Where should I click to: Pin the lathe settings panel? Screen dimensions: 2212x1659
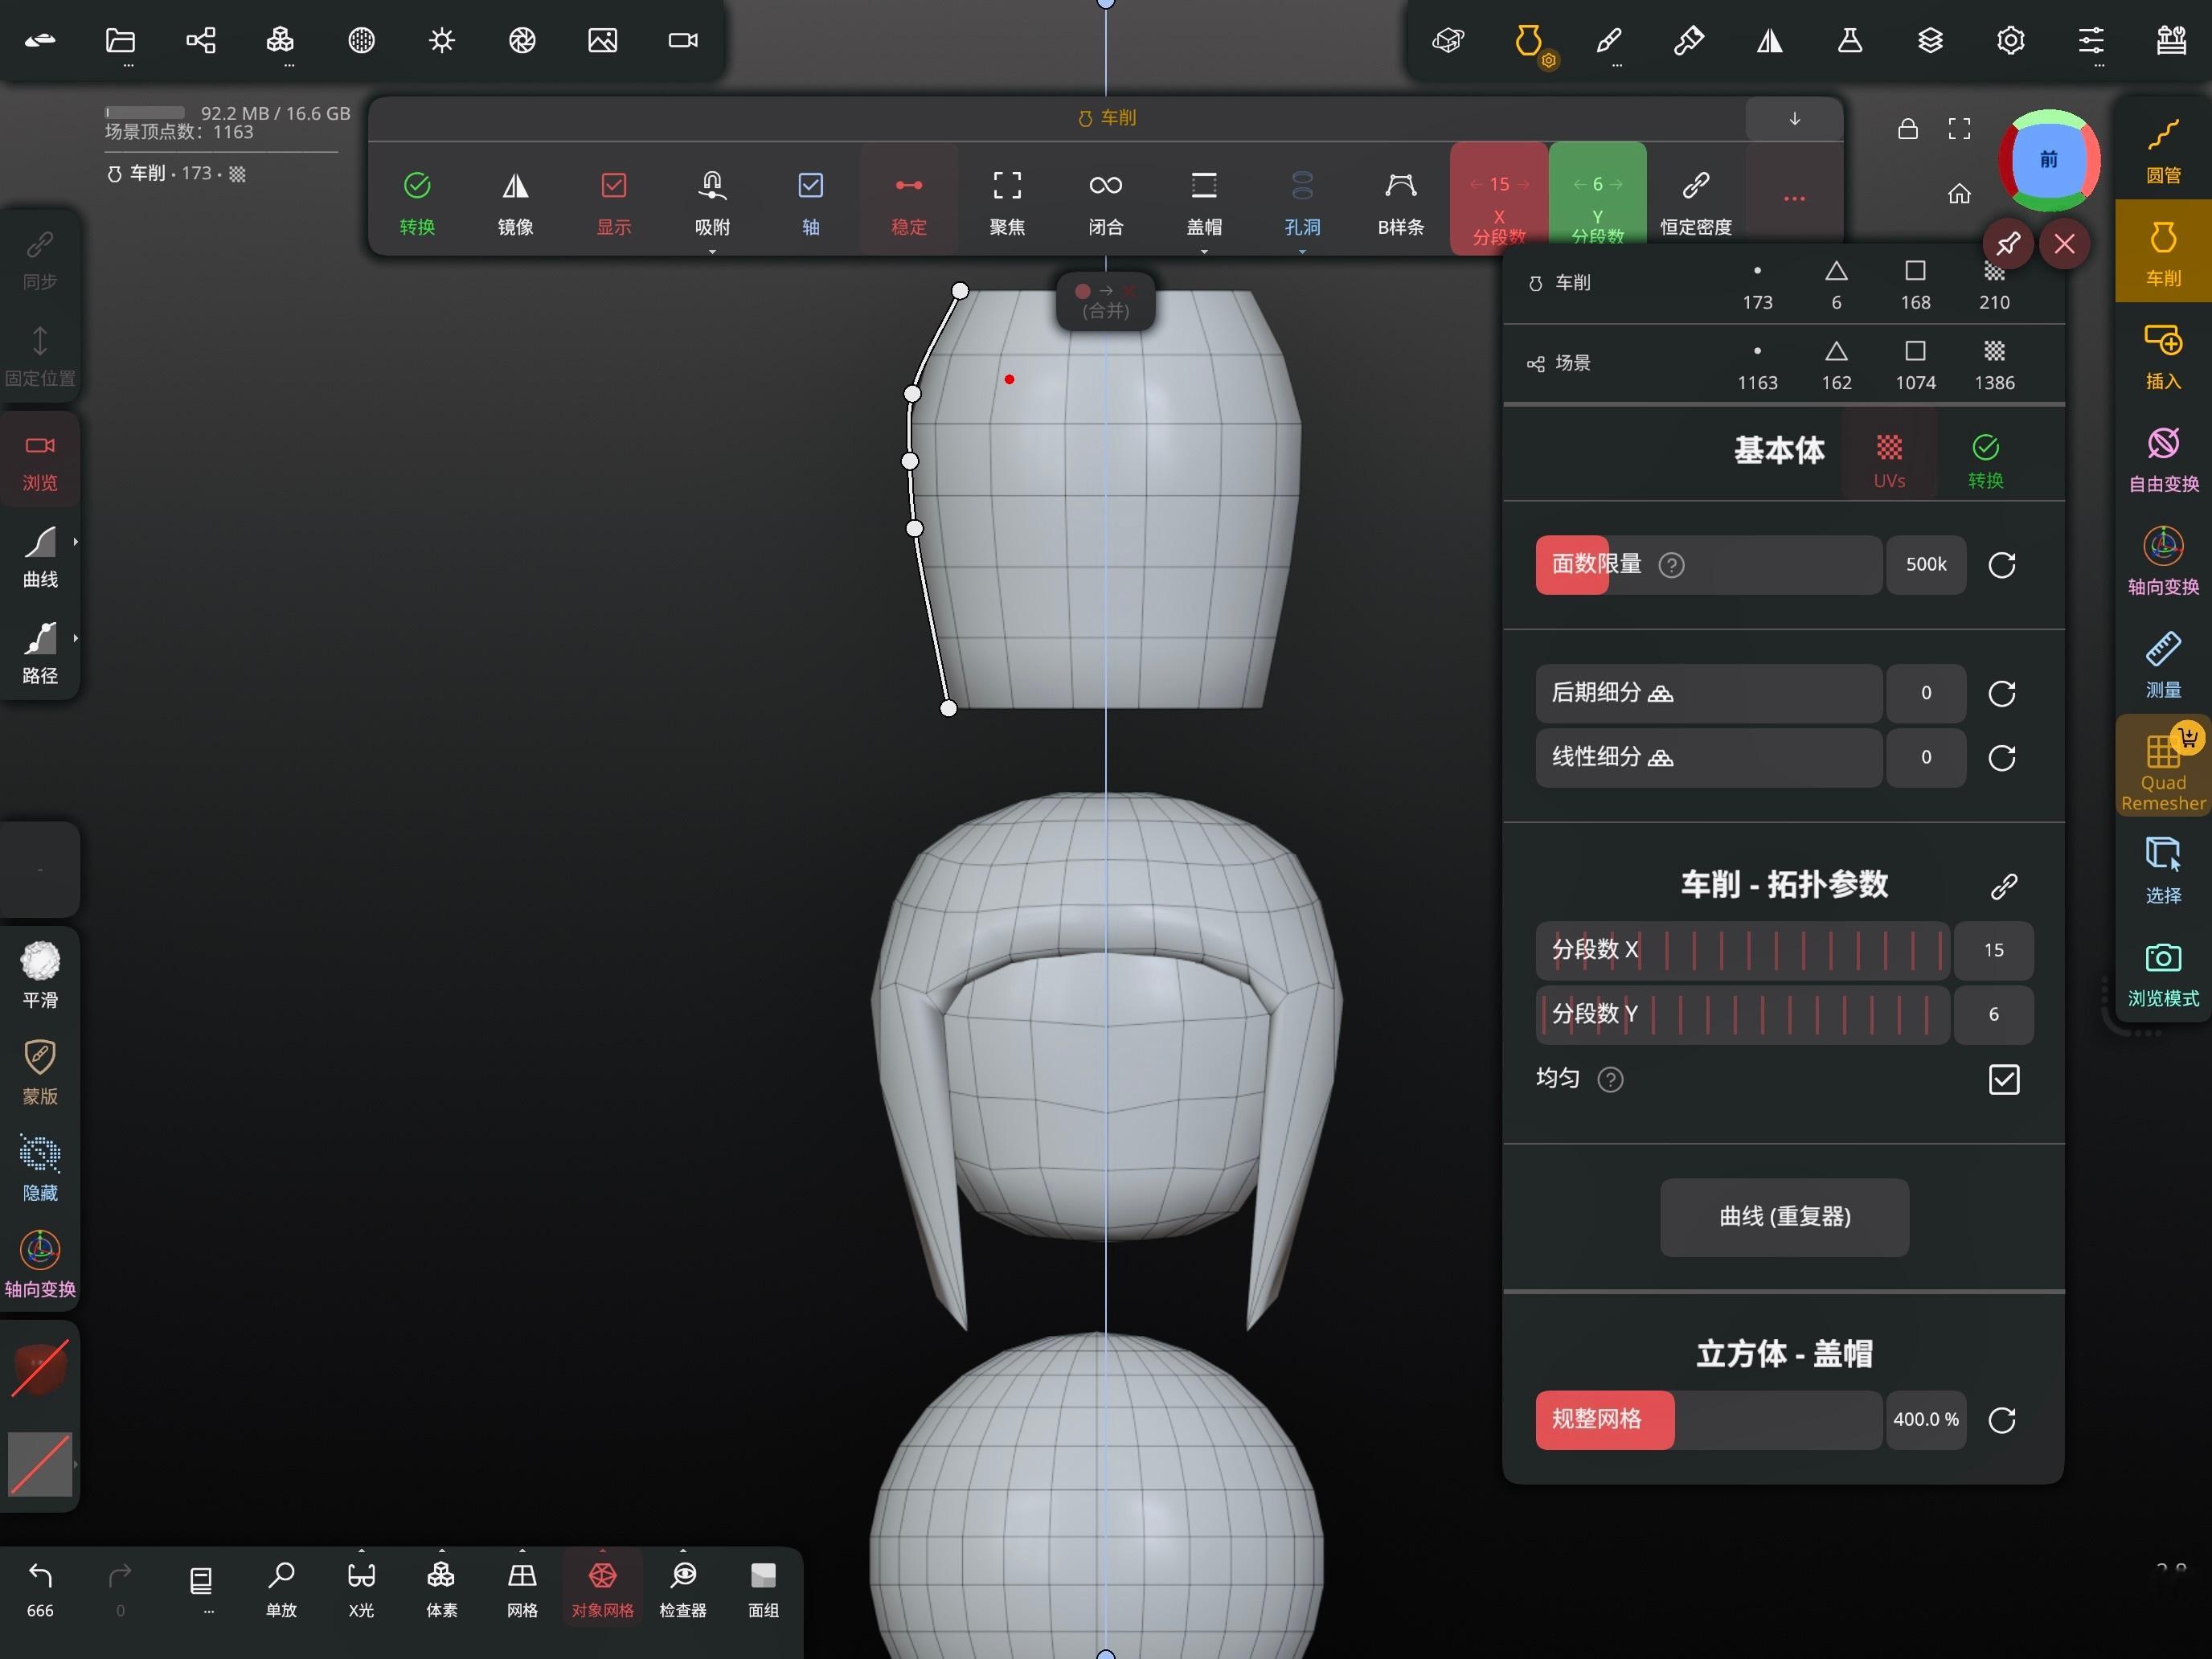[2008, 243]
